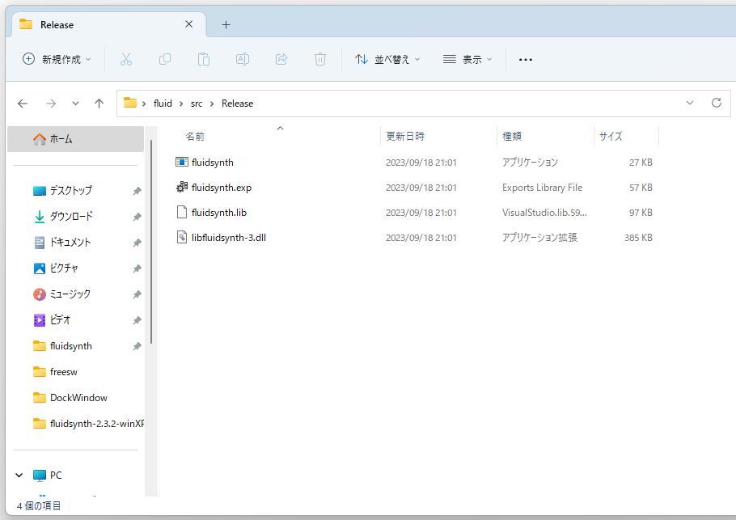Open the 並べ替え sort dropdown

pyautogui.click(x=387, y=59)
